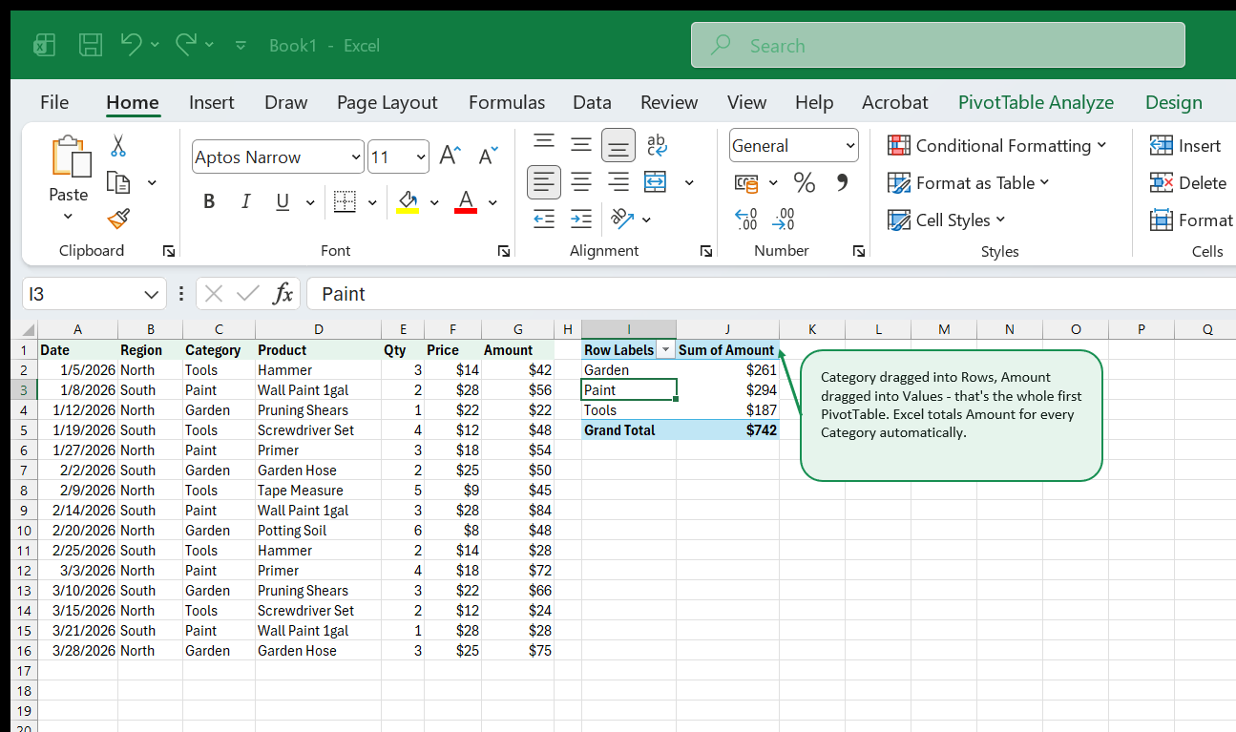
Task: Select Center alignment icon
Action: [x=581, y=181]
